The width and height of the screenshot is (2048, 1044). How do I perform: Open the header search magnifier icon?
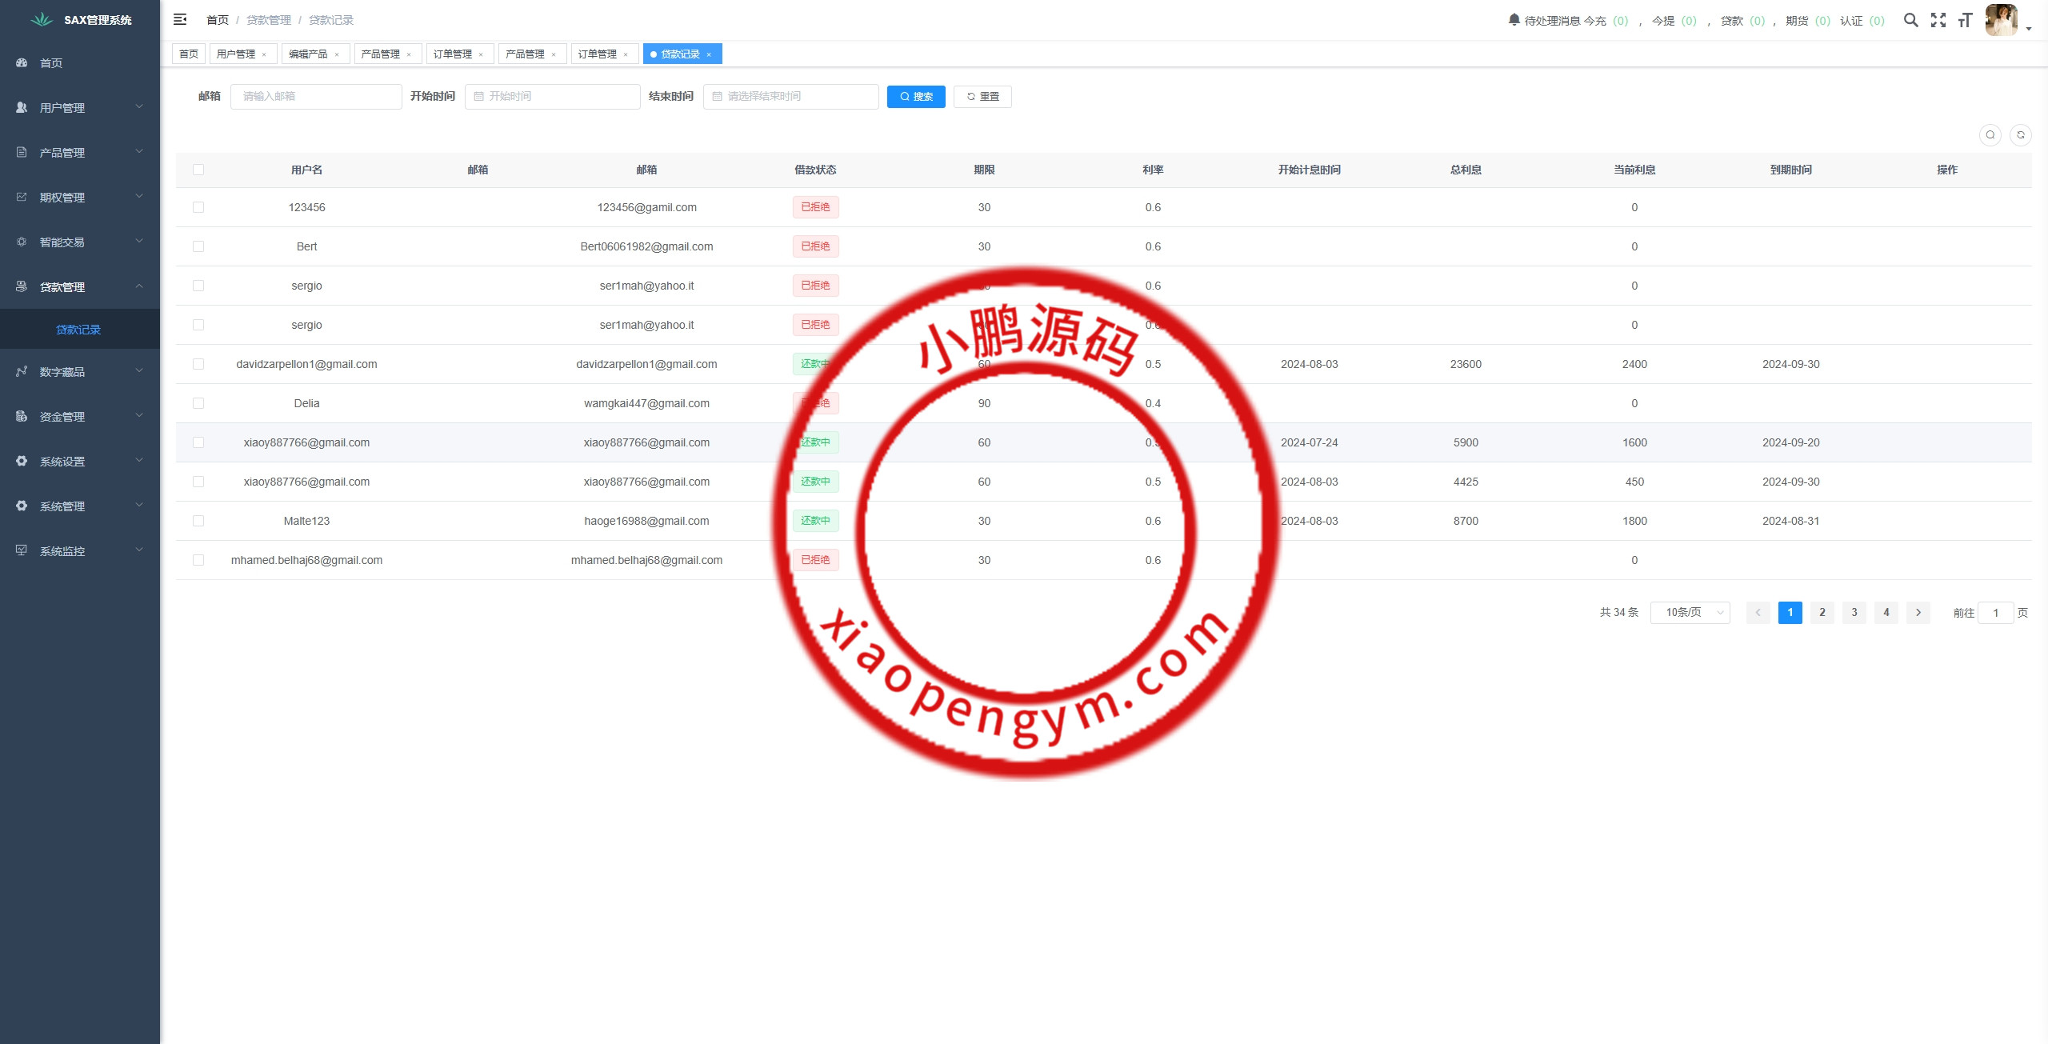1910,20
